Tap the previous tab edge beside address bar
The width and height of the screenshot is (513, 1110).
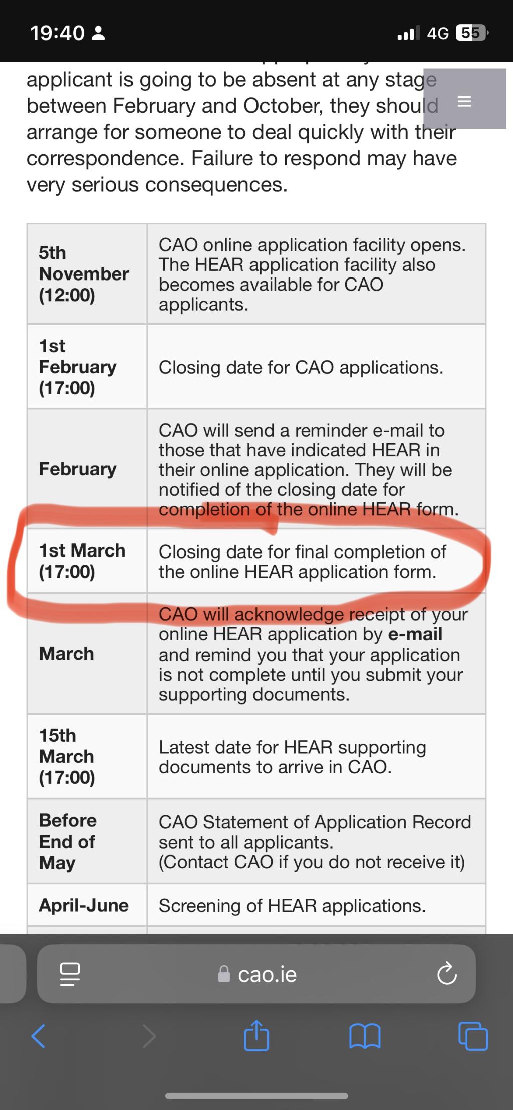(13, 974)
